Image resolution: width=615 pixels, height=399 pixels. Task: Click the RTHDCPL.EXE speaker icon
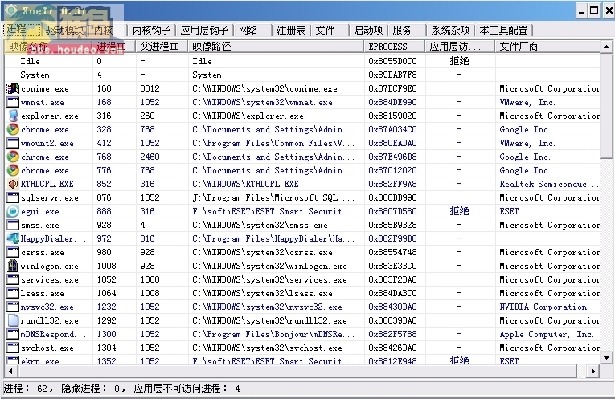pyautogui.click(x=13, y=184)
